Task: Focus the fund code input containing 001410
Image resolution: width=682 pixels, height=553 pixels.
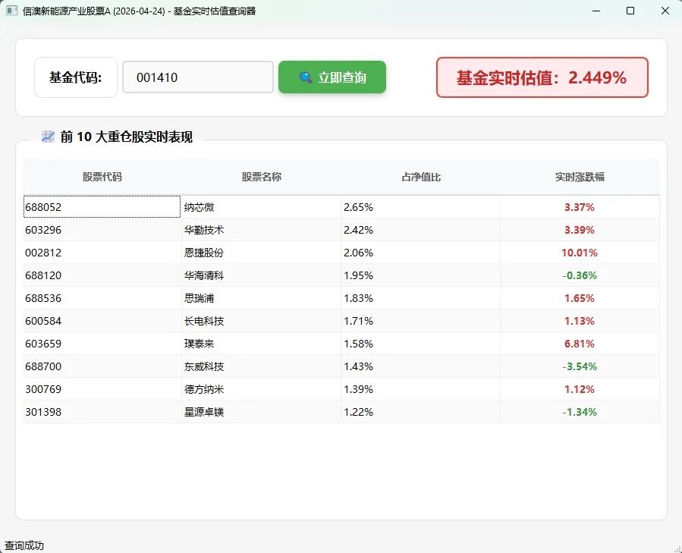Action: point(198,77)
